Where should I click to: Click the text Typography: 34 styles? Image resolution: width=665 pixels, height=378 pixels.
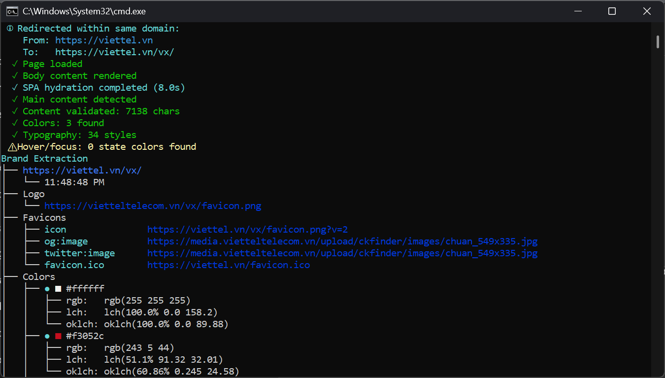[x=80, y=135]
